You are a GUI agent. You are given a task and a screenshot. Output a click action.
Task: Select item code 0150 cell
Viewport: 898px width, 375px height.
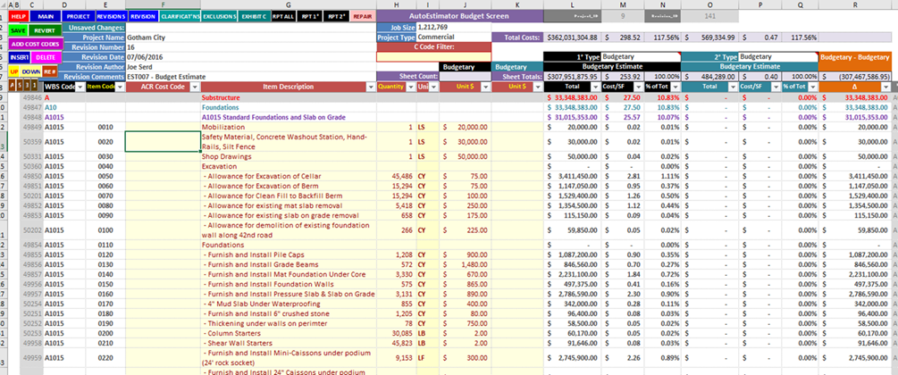(x=105, y=284)
